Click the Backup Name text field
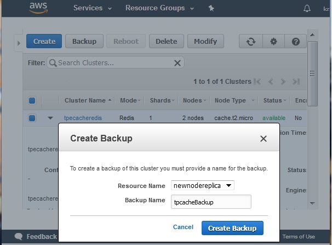Image resolution: width=332 pixels, height=245 pixels. coord(211,202)
